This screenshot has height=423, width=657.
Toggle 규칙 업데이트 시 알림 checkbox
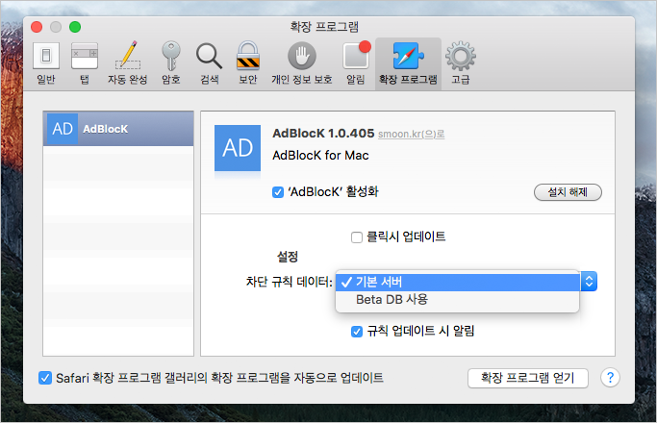tap(357, 332)
